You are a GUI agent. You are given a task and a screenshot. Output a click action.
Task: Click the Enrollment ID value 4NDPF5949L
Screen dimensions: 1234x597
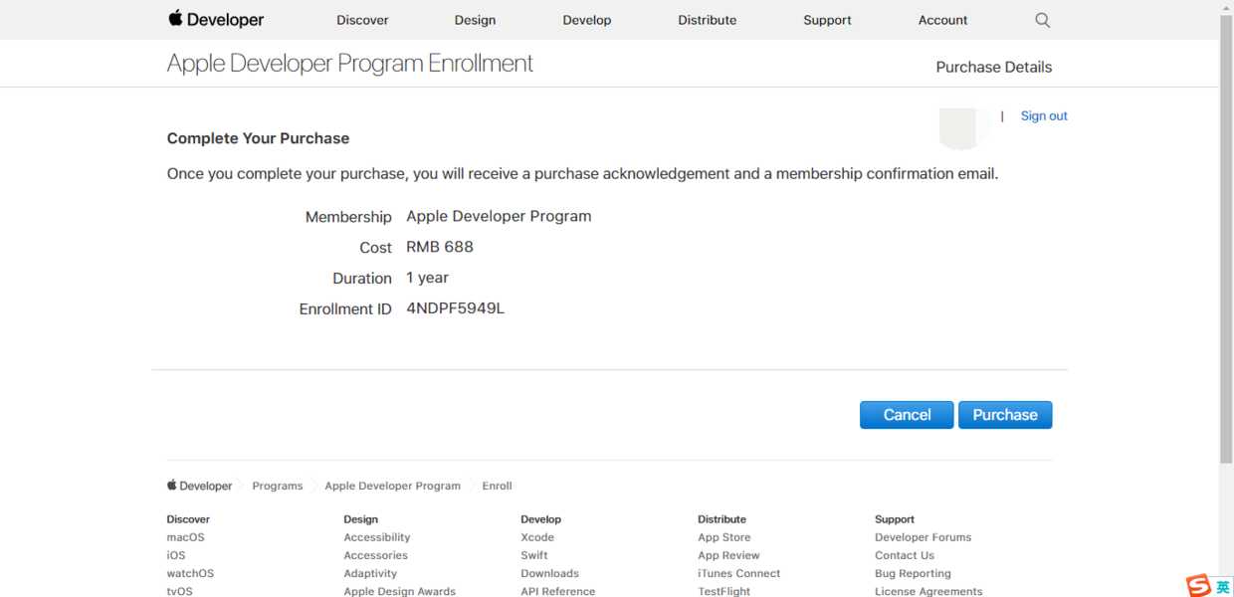pyautogui.click(x=456, y=308)
